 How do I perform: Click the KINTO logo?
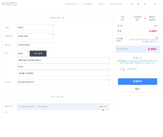9,4
